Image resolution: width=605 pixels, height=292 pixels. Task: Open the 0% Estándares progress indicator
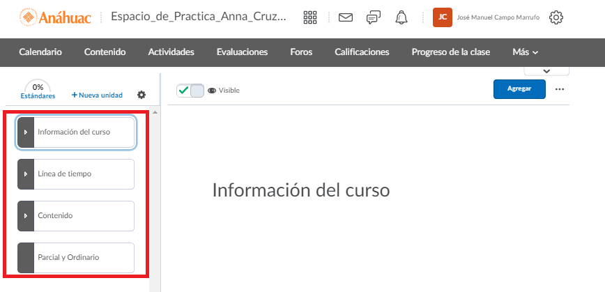click(38, 91)
